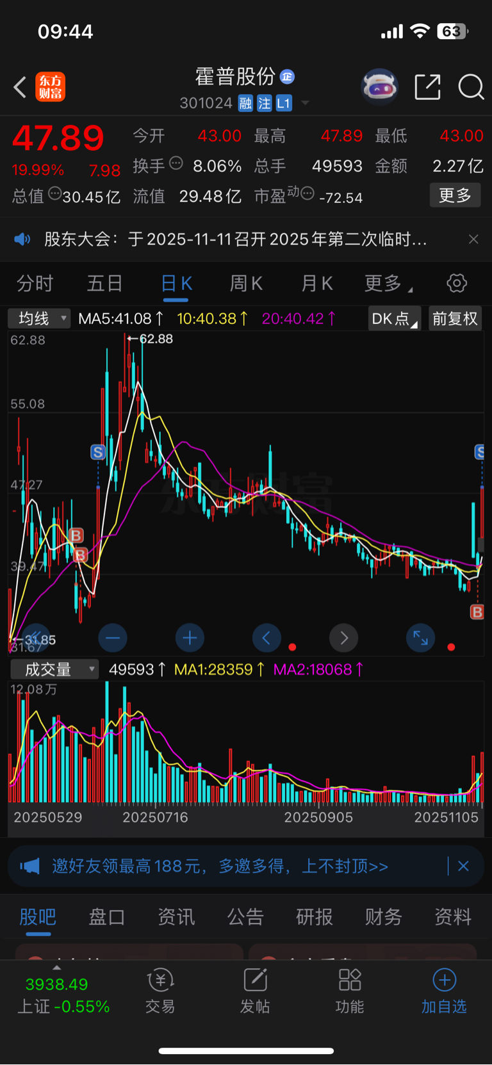This screenshot has width=492, height=1065.
Task: Open the AI robot assistant icon
Action: click(380, 86)
